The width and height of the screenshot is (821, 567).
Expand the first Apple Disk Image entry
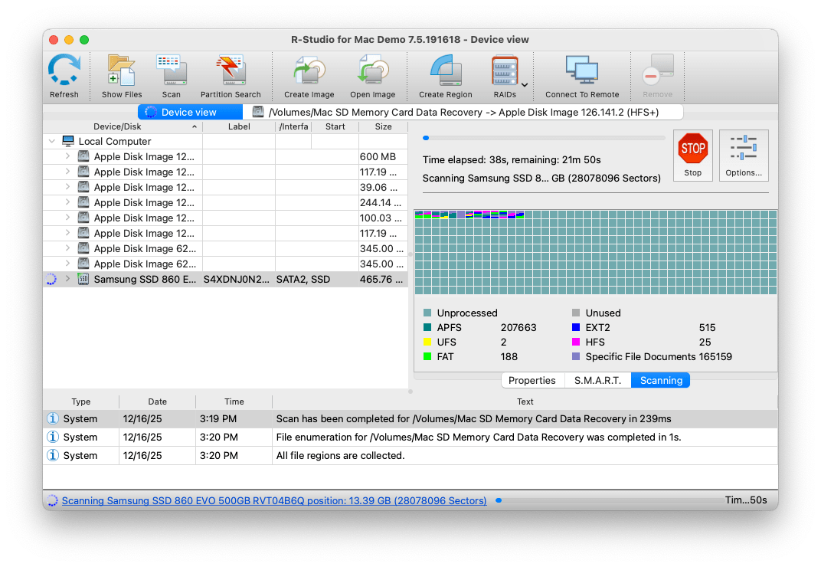(x=67, y=156)
